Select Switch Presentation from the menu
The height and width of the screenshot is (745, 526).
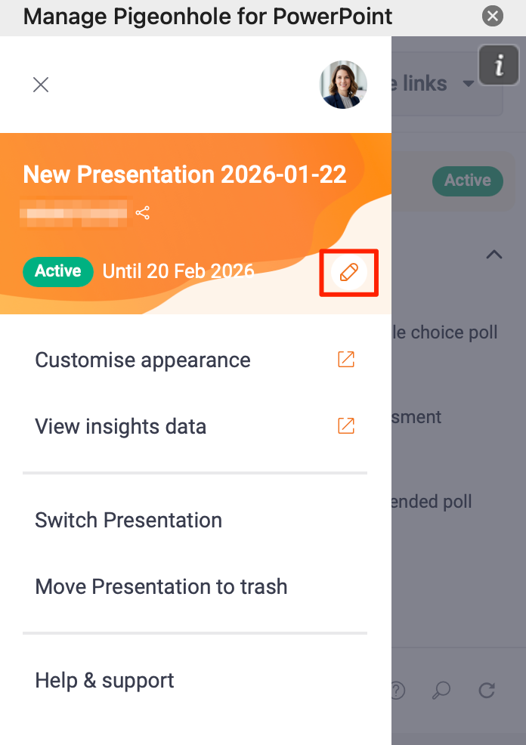(x=128, y=521)
